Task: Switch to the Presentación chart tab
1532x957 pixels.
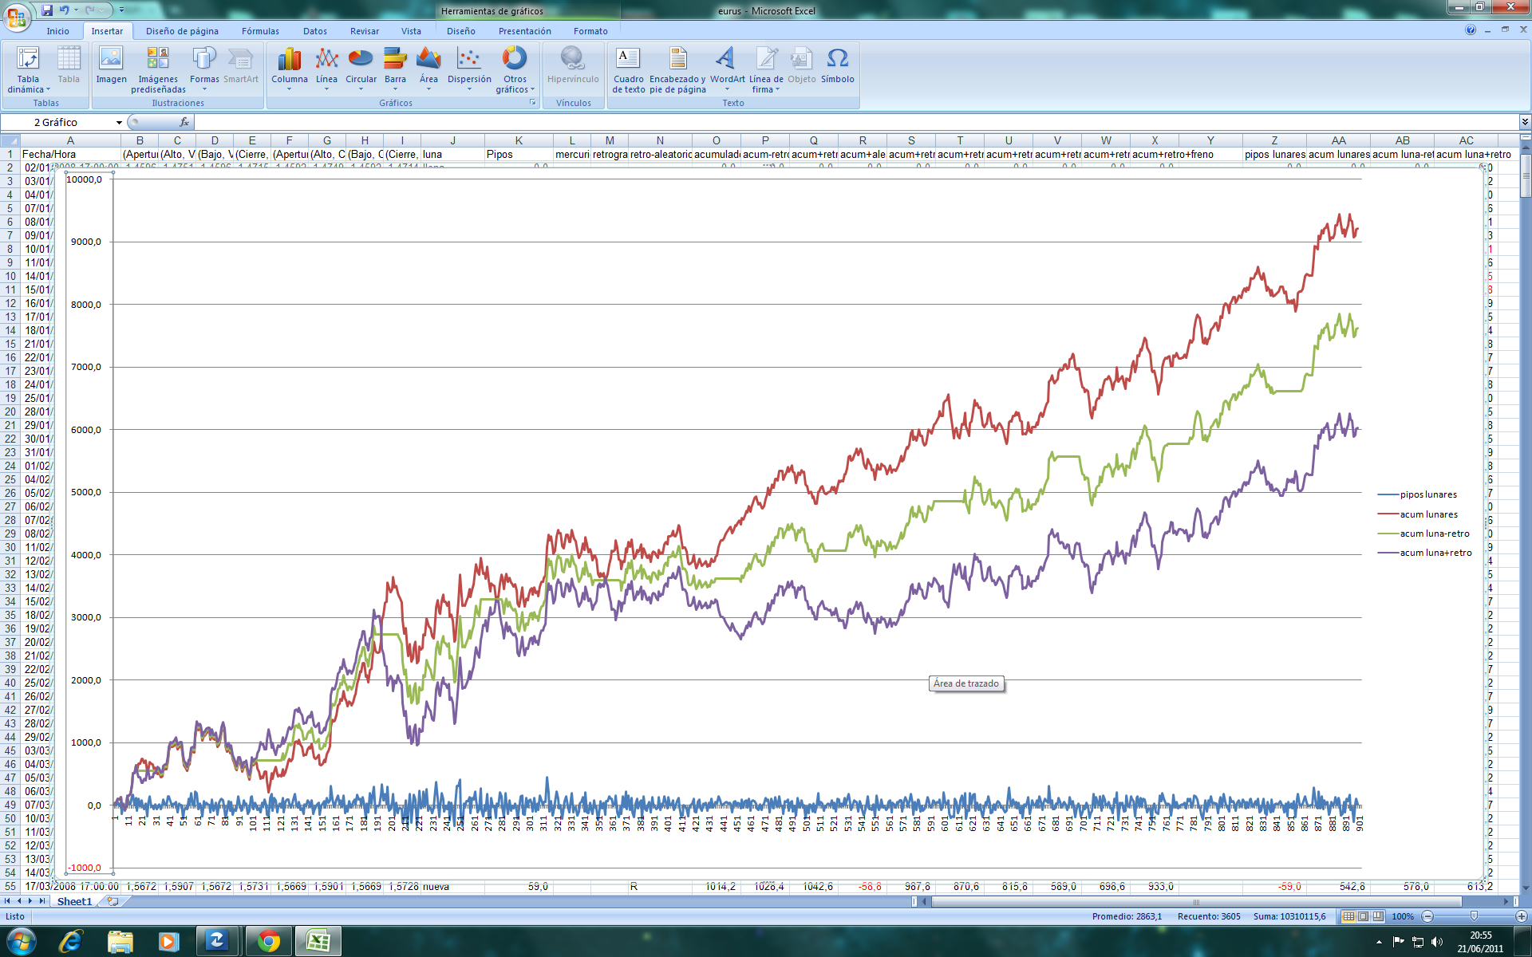Action: 524,31
